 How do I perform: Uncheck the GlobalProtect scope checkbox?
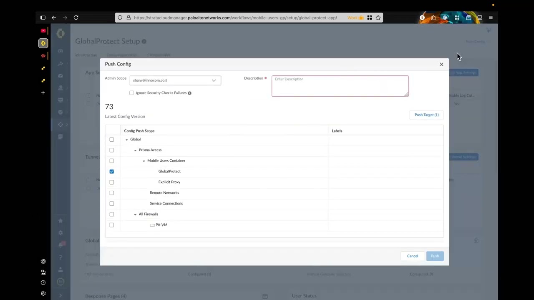(x=111, y=171)
